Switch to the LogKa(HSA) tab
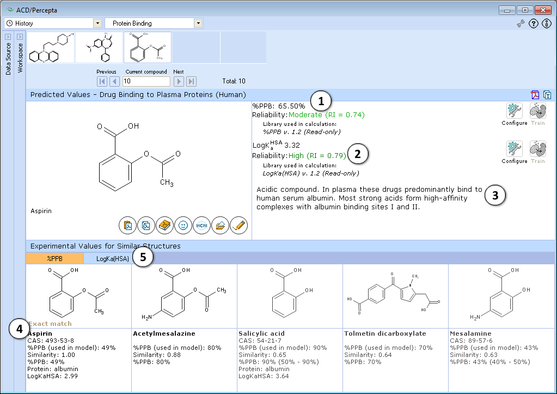 [113, 258]
